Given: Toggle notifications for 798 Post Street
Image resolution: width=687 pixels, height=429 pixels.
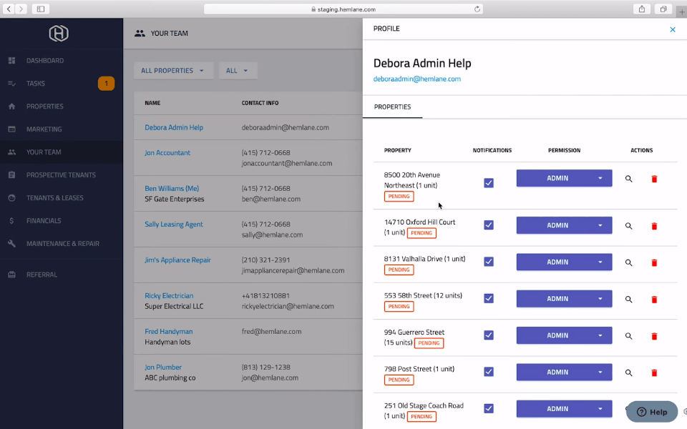Looking at the screenshot, I should [489, 372].
